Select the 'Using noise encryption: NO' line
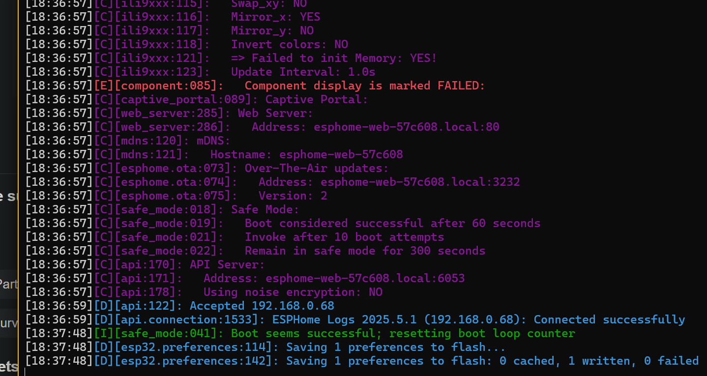Viewport: 707px width, 376px height. pos(204,292)
